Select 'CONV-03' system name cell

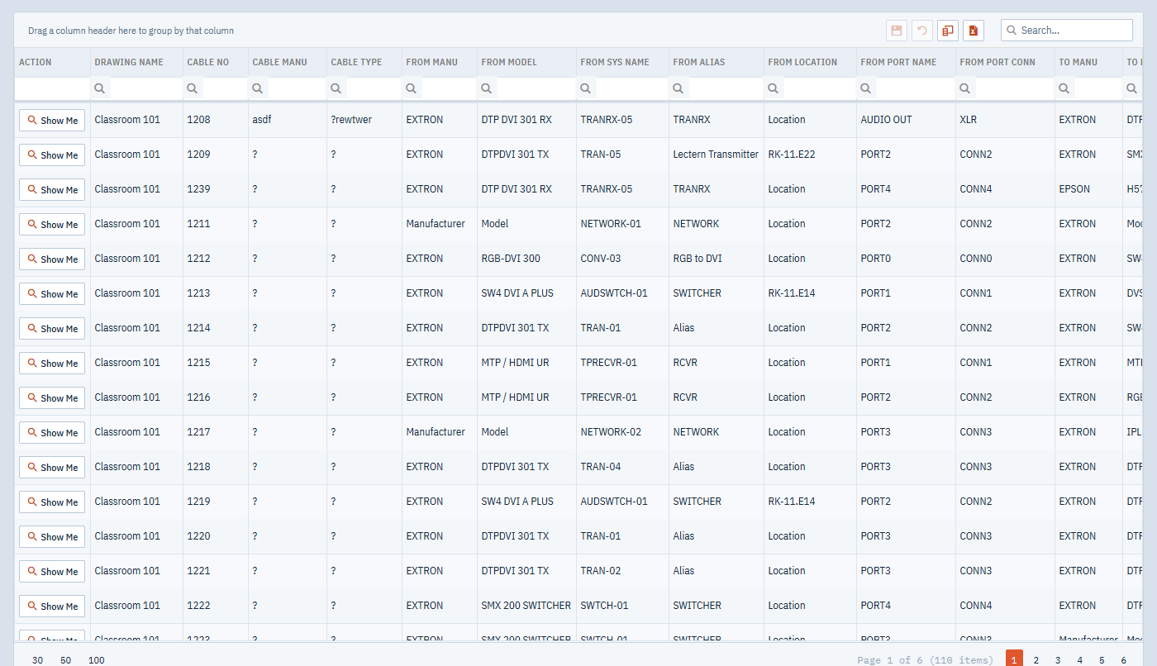[622, 259]
